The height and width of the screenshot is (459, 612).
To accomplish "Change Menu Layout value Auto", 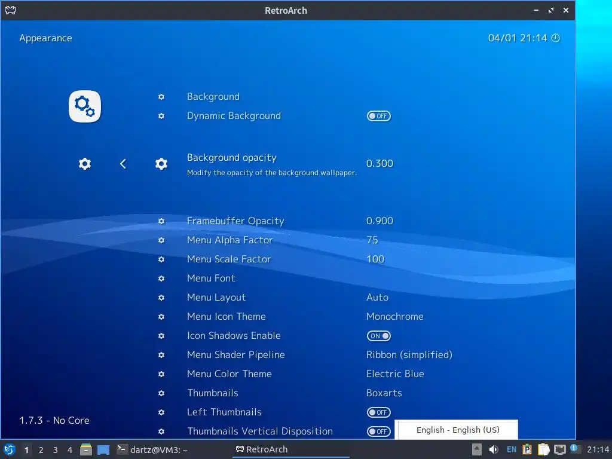I will click(378, 298).
